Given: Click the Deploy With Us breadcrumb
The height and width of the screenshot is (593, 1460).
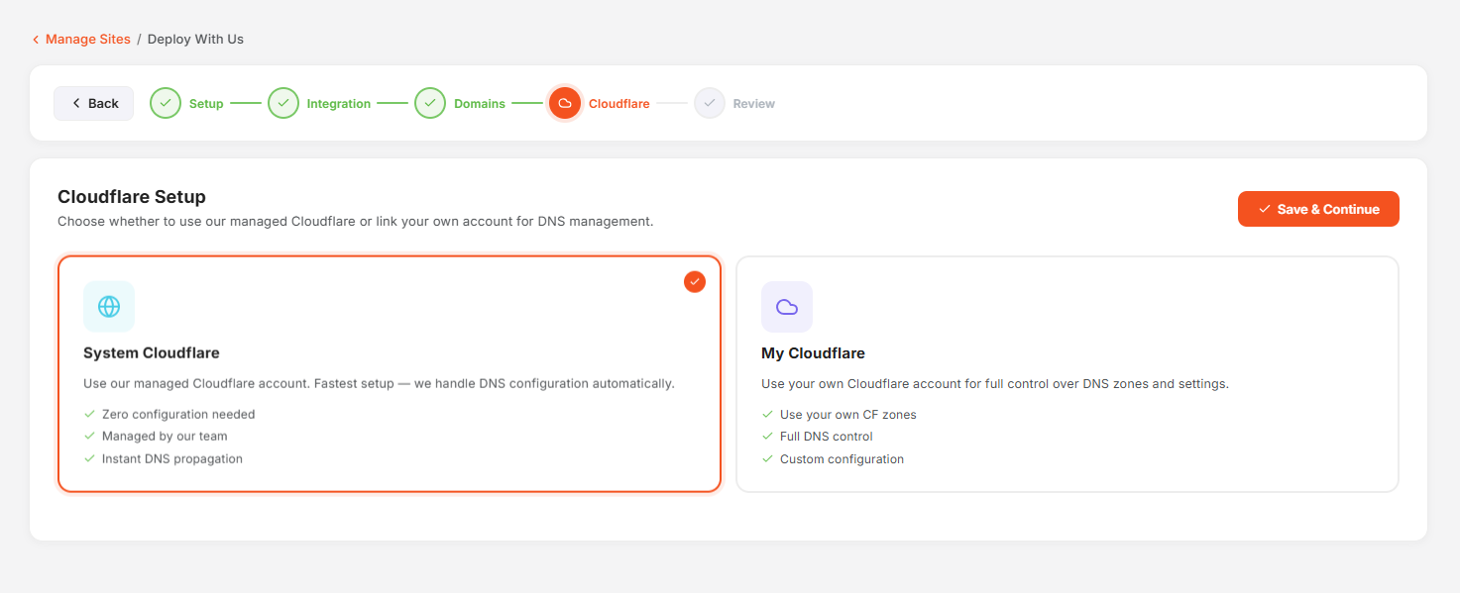Looking at the screenshot, I should click(195, 40).
